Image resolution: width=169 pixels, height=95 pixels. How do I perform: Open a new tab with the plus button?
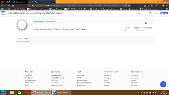pyautogui.click(x=58, y=2)
